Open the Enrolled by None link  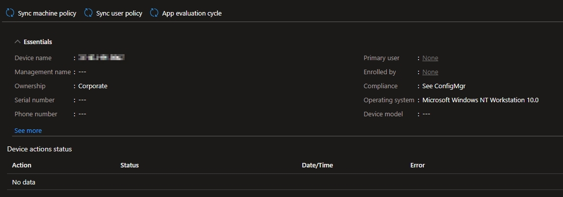[430, 72]
